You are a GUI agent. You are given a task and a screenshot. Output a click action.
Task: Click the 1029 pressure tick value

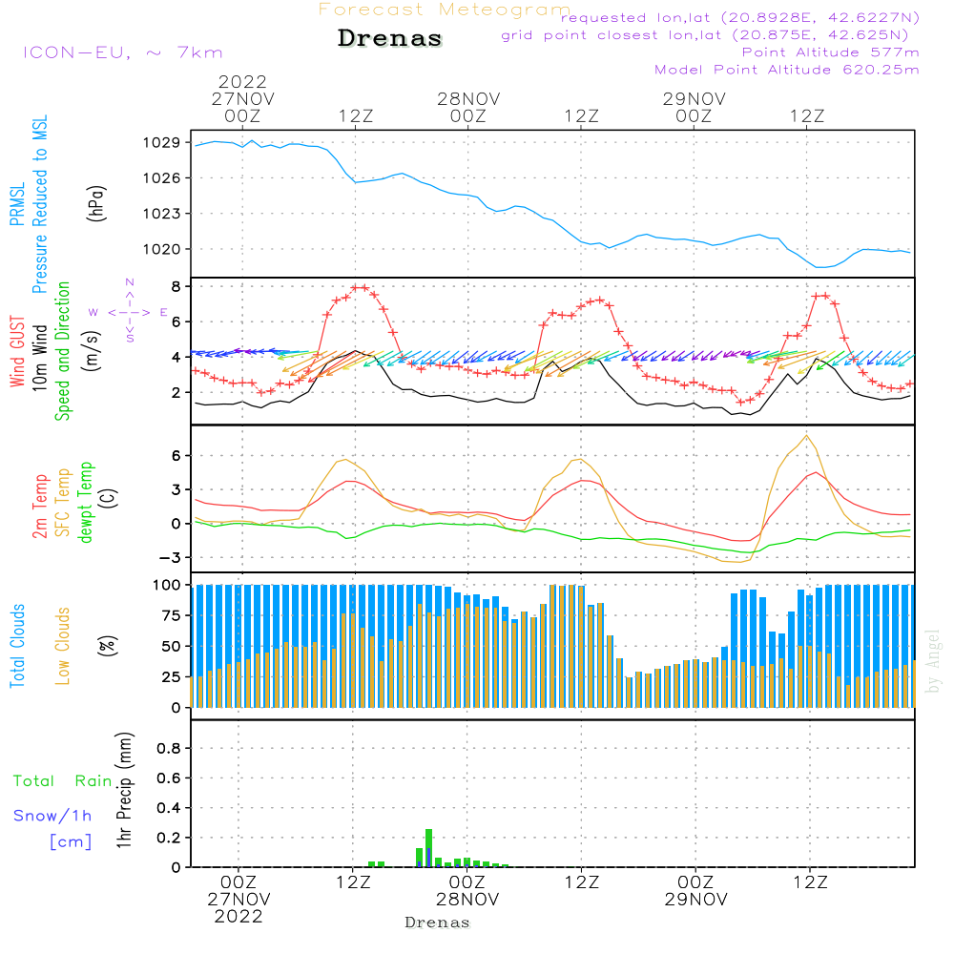(162, 143)
